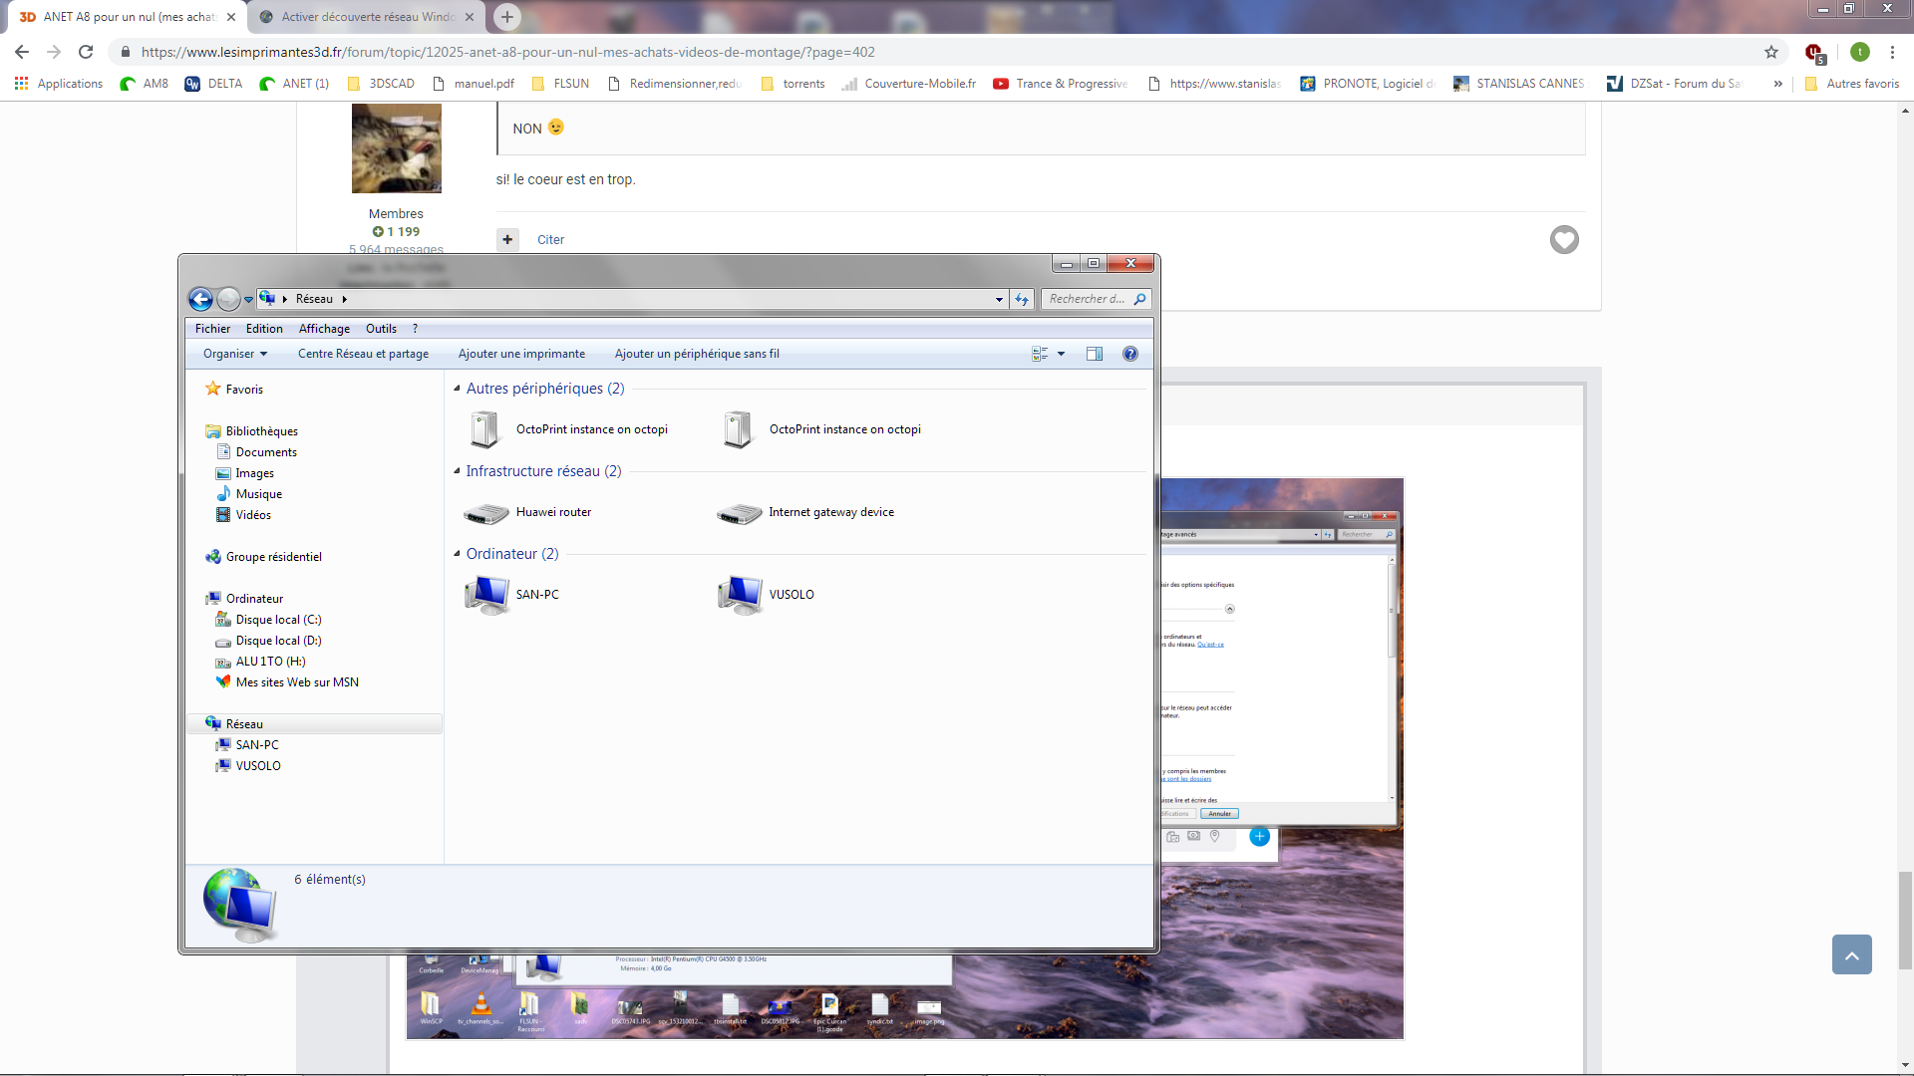The image size is (1914, 1076).
Task: Select the Internet gateway device icon
Action: click(740, 513)
